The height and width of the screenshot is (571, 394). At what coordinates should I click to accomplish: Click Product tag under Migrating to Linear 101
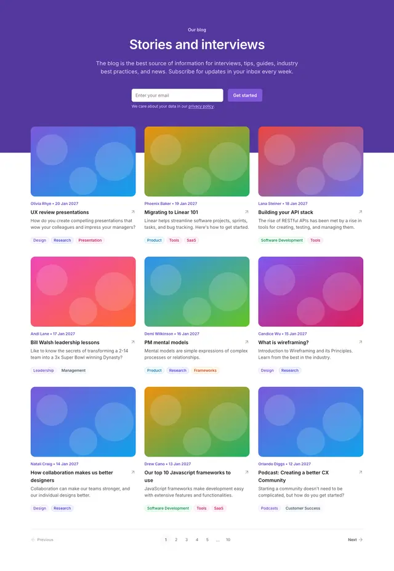click(154, 241)
